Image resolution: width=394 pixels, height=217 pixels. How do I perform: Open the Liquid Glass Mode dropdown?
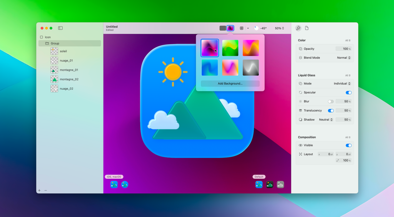pos(342,84)
